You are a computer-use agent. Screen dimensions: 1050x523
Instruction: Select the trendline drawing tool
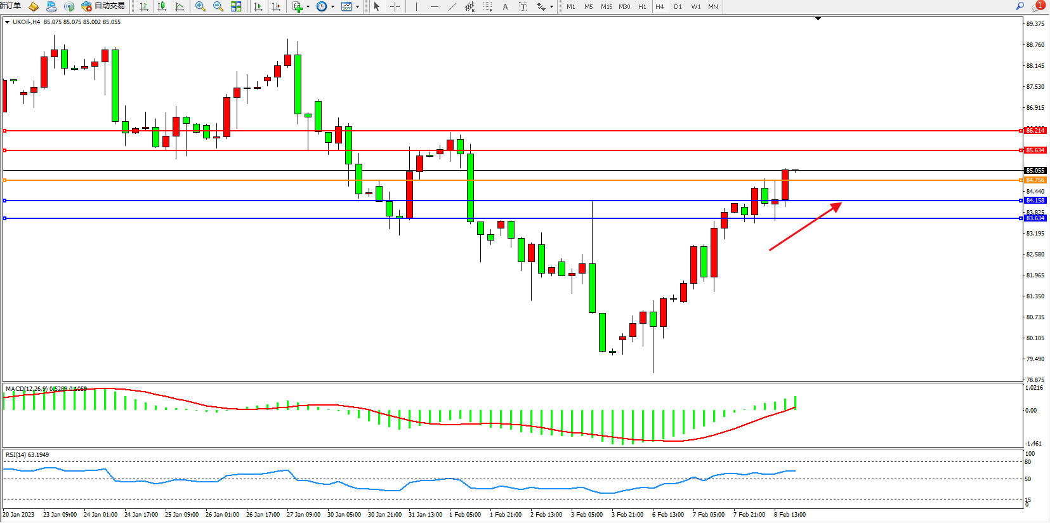[452, 6]
